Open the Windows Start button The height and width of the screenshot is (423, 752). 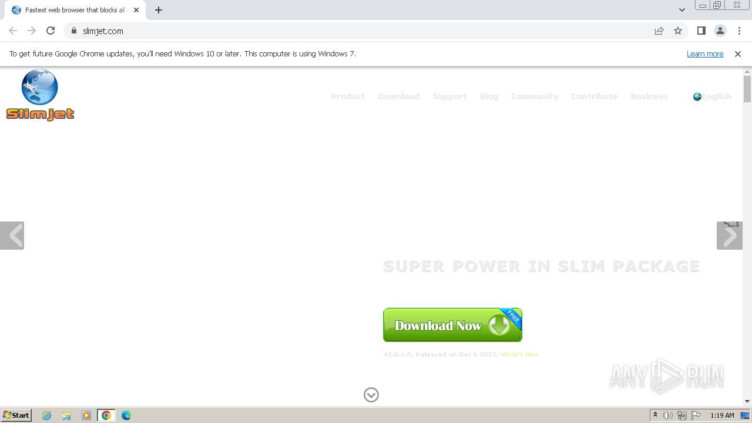[x=16, y=415]
